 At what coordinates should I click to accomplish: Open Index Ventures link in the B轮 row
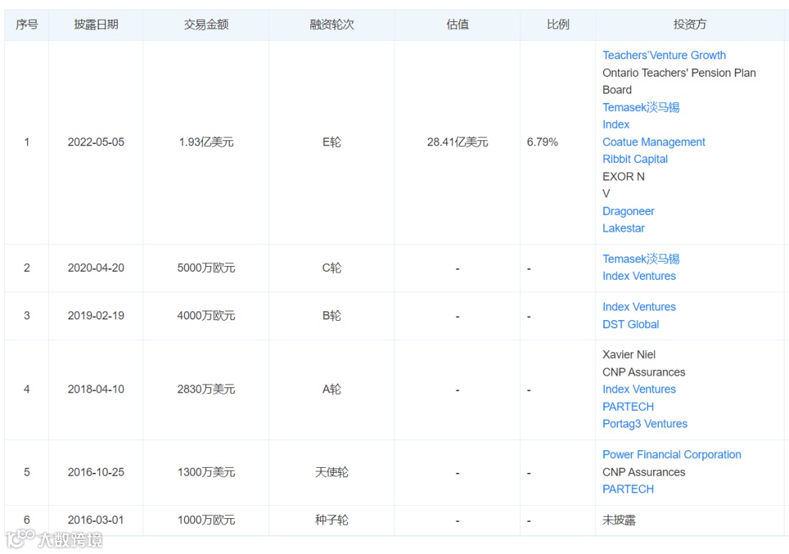[x=639, y=307]
